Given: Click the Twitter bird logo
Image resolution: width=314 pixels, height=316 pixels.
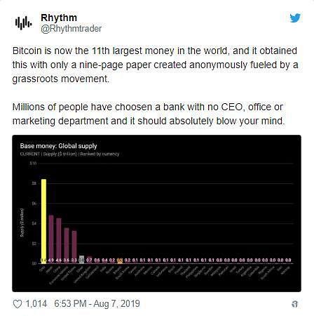Looking at the screenshot, I should point(295,18).
